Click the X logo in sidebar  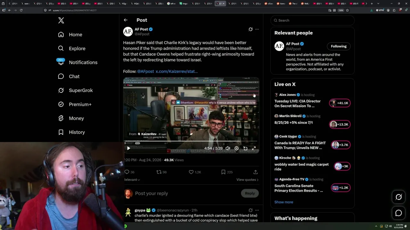61,20
